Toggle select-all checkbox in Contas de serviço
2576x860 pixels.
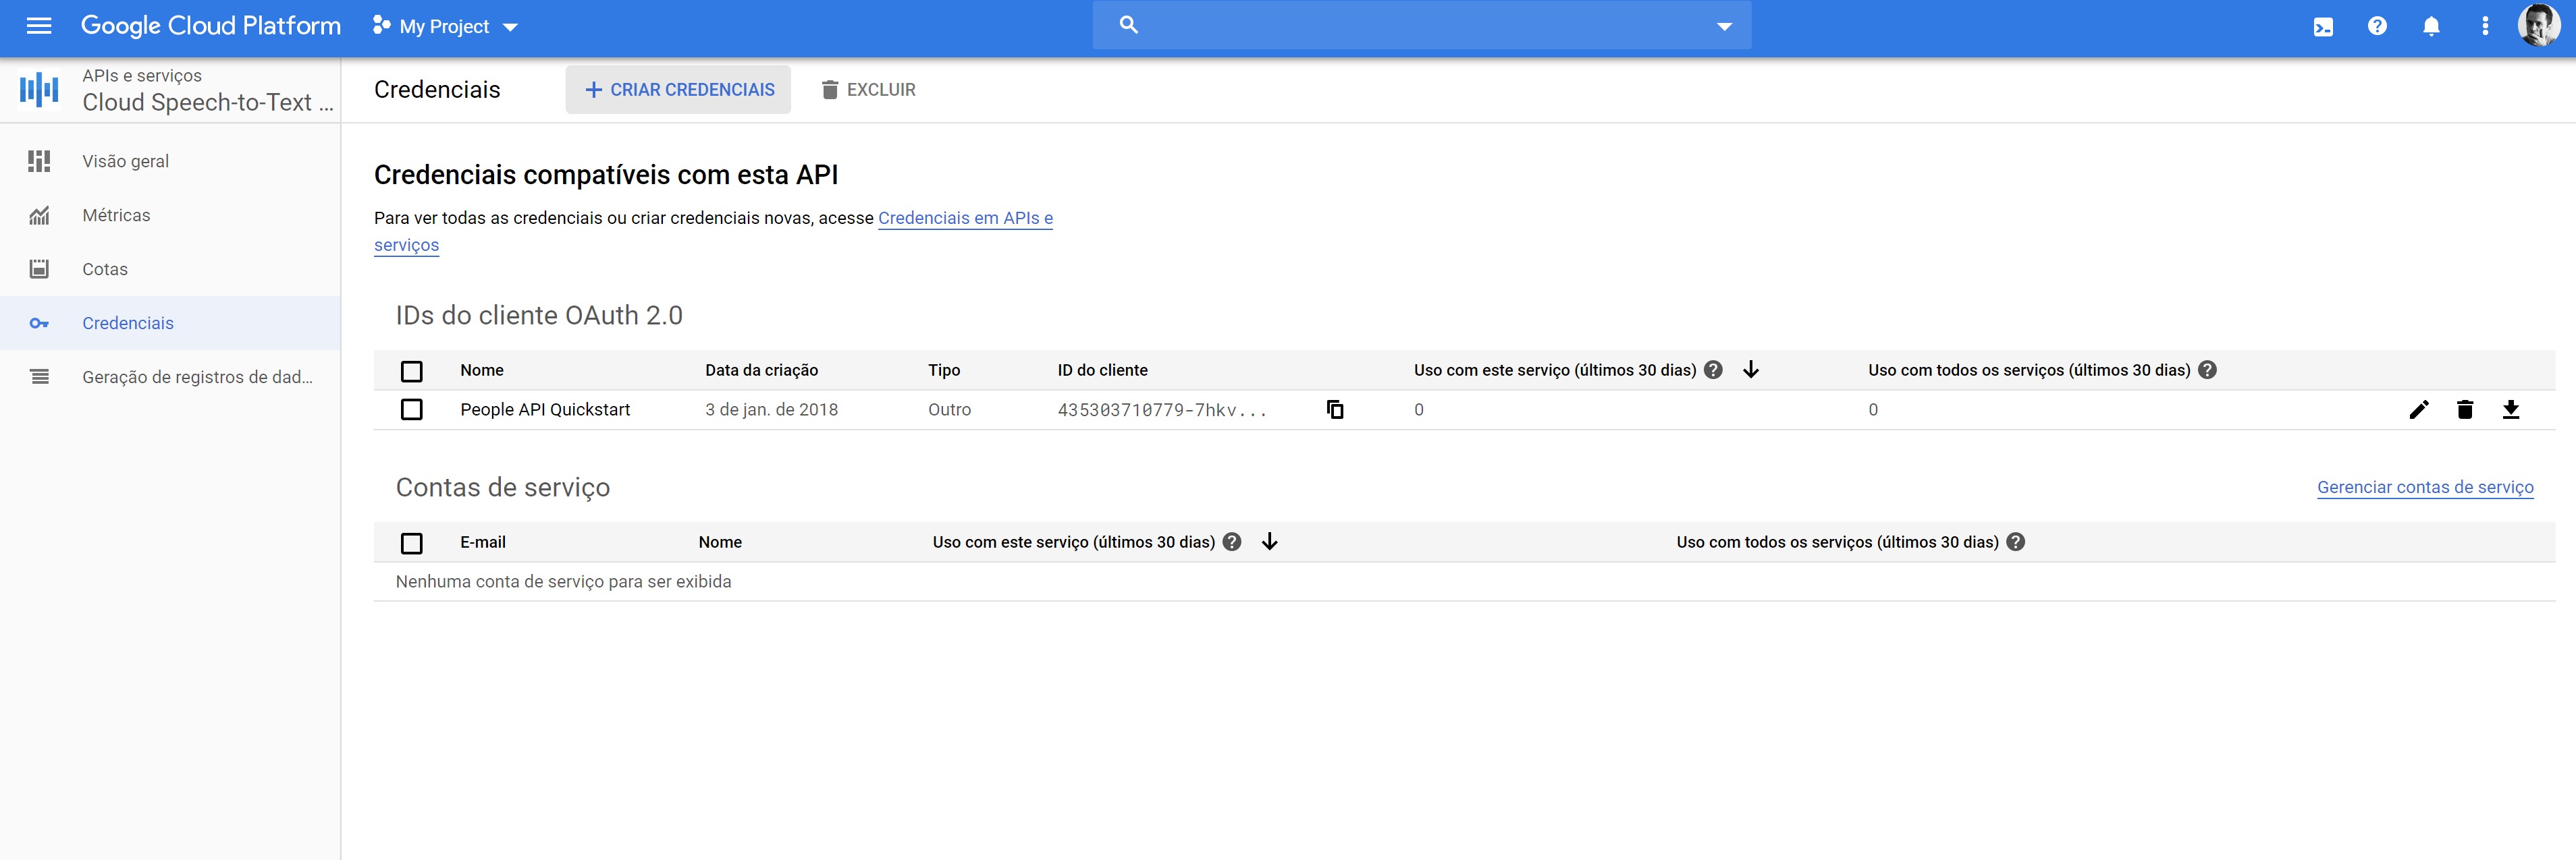click(411, 542)
